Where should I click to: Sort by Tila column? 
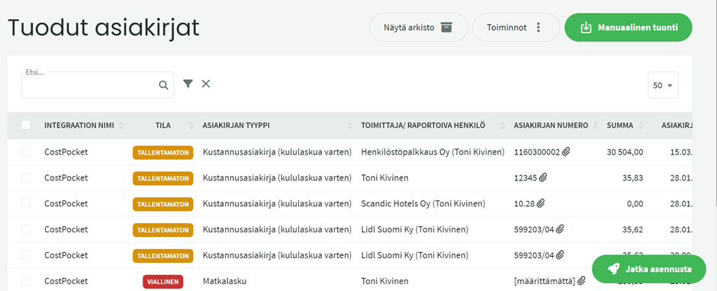click(191, 126)
